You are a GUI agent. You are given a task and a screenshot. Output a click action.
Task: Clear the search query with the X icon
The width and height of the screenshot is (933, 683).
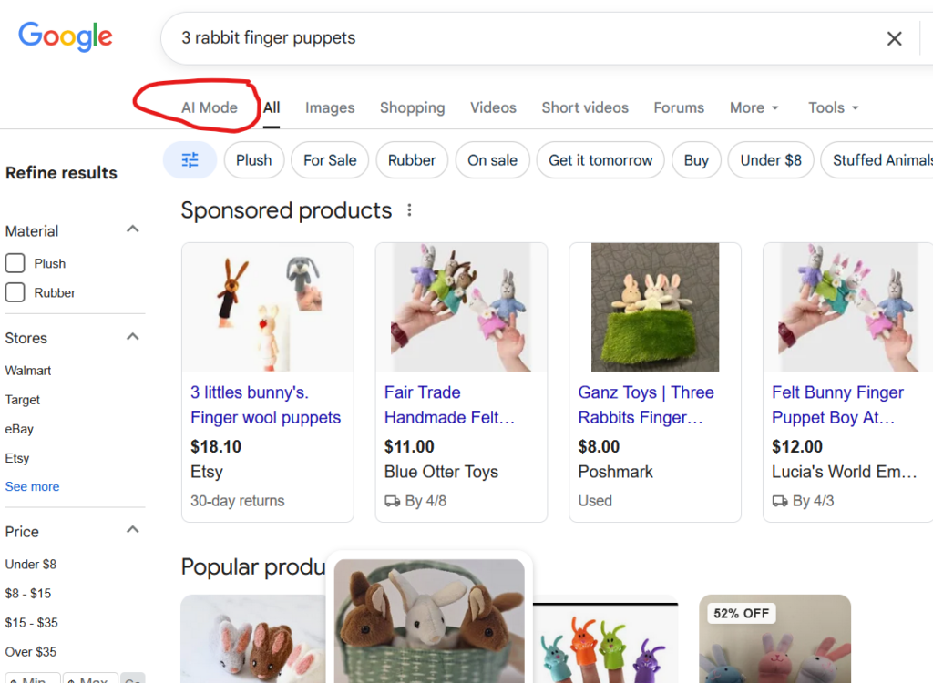click(894, 38)
